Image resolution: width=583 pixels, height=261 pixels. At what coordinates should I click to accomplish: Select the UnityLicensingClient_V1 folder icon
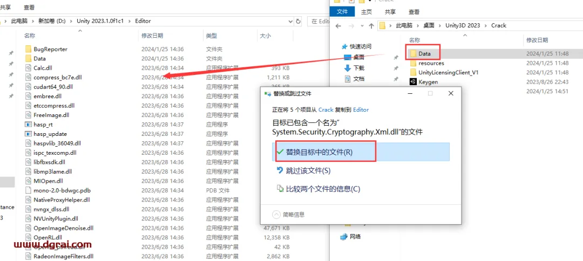coord(413,72)
